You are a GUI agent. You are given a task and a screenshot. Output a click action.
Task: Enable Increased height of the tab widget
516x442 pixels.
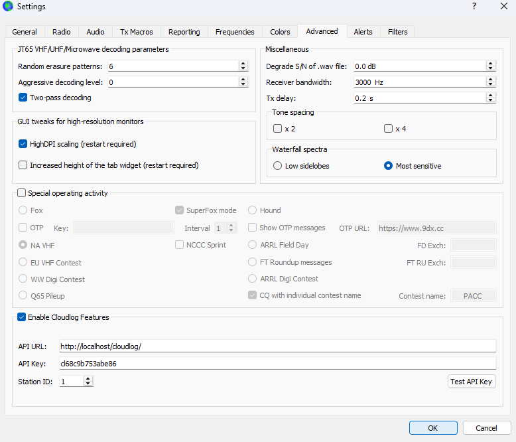(23, 165)
